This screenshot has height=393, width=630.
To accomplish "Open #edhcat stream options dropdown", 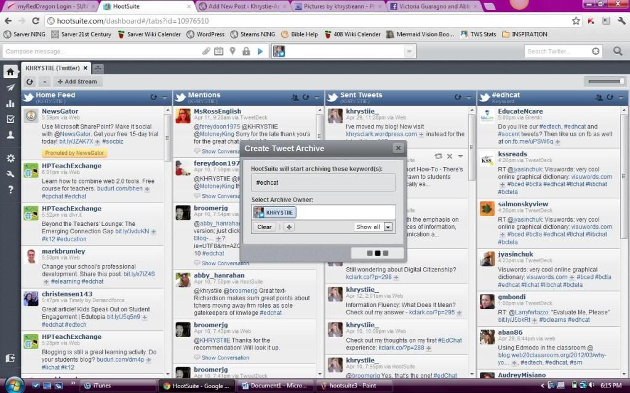I will (621, 98).
